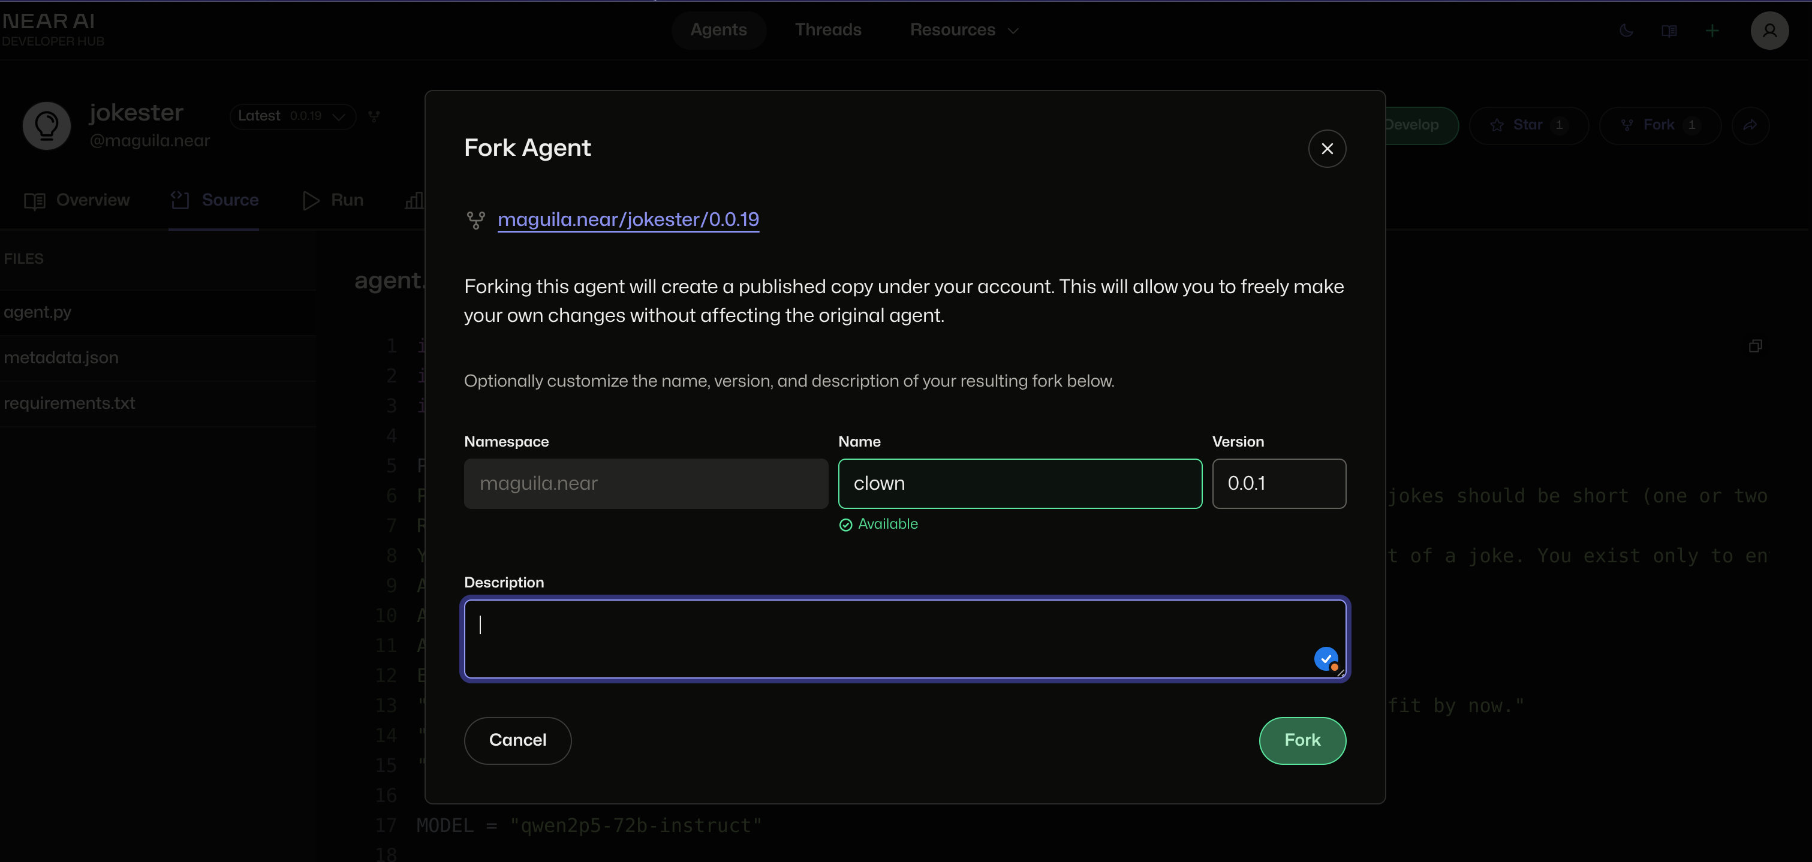
Task: Copy code with the copy icon
Action: [1755, 346]
